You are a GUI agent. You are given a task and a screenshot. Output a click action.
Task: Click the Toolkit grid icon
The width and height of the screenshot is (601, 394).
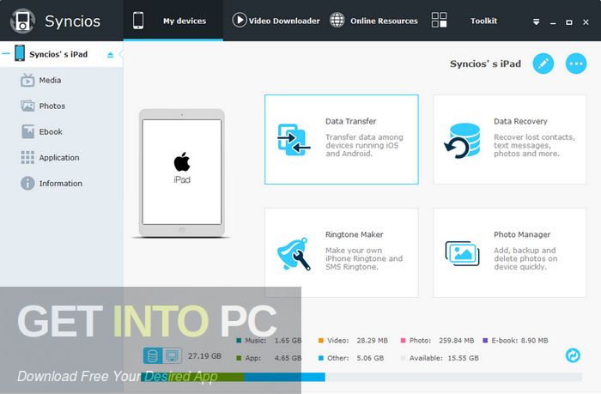pyautogui.click(x=439, y=20)
